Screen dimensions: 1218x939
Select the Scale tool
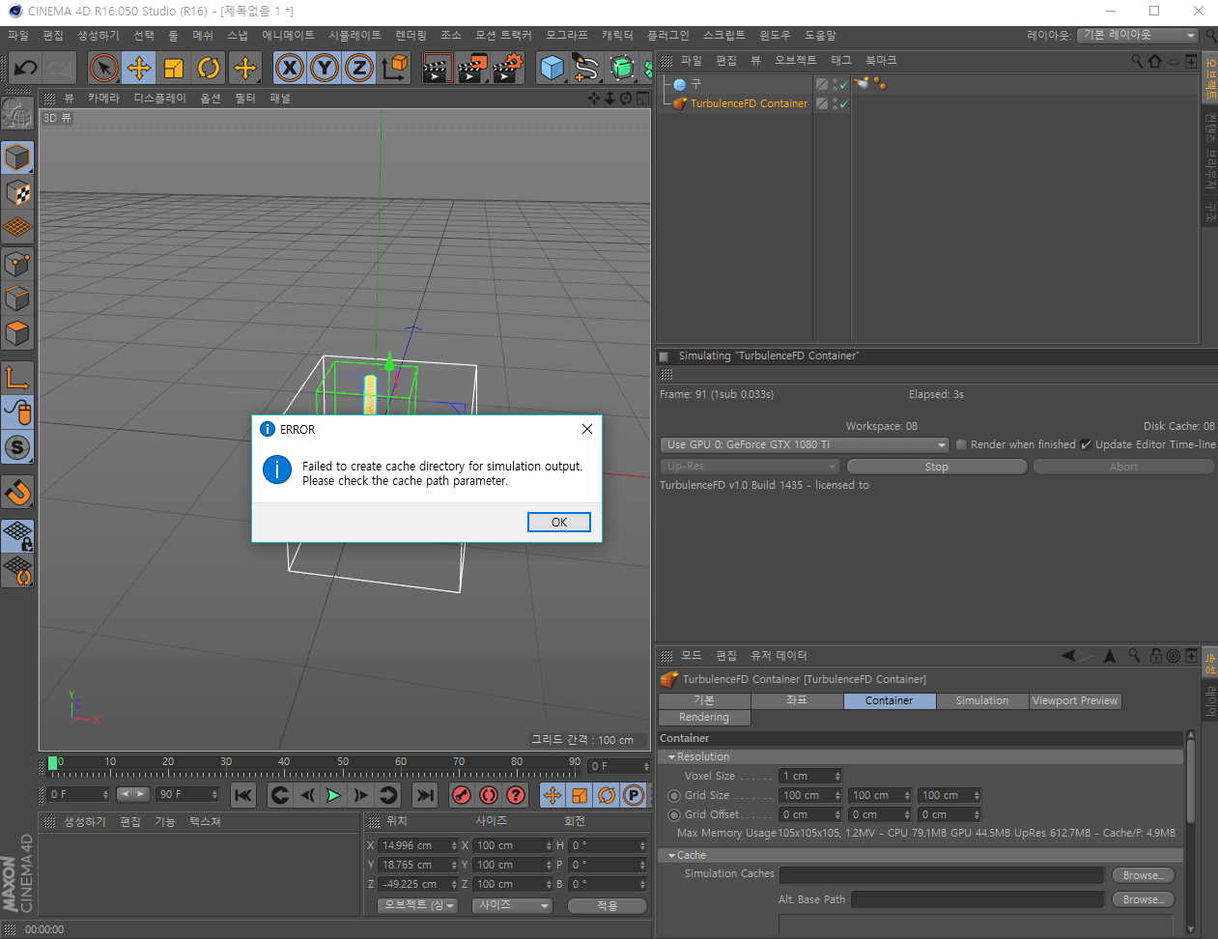[174, 68]
